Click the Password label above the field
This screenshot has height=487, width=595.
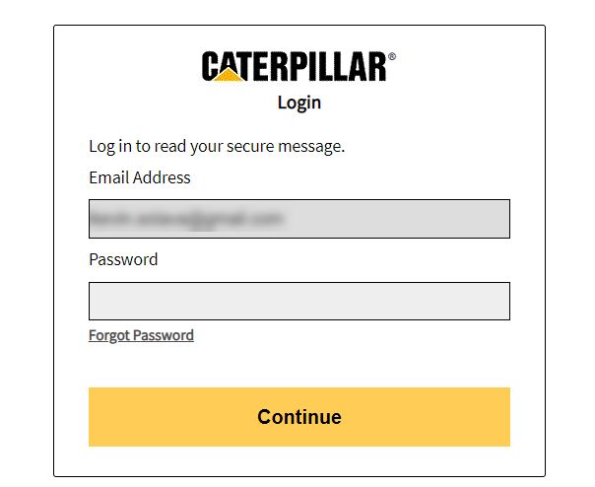tap(123, 260)
